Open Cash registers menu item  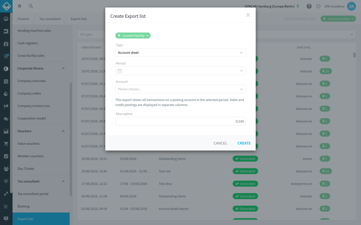41,43
